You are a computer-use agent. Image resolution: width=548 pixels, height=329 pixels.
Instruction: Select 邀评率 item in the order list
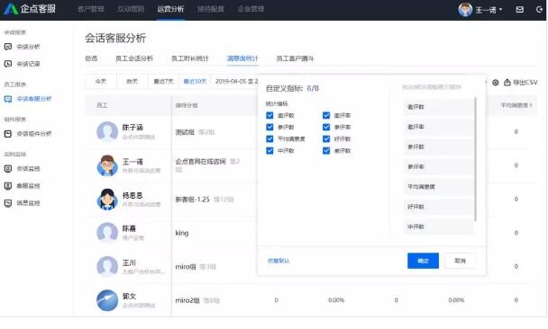coord(437,127)
